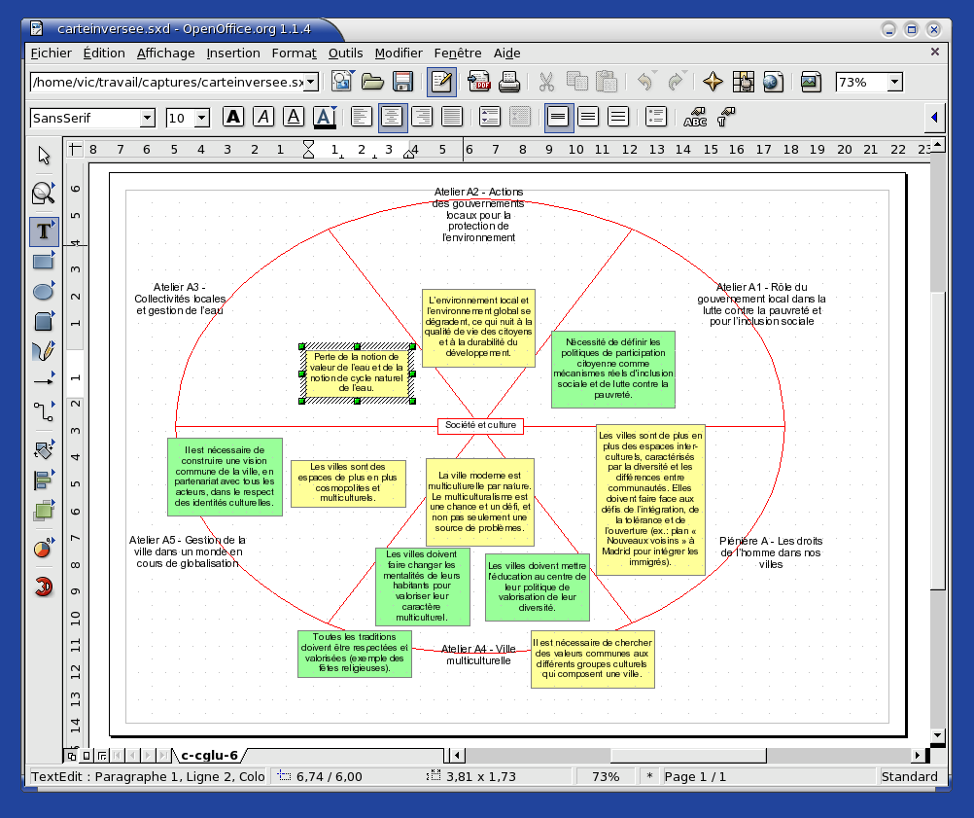
Task: Open the Insertion menu
Action: click(x=233, y=53)
